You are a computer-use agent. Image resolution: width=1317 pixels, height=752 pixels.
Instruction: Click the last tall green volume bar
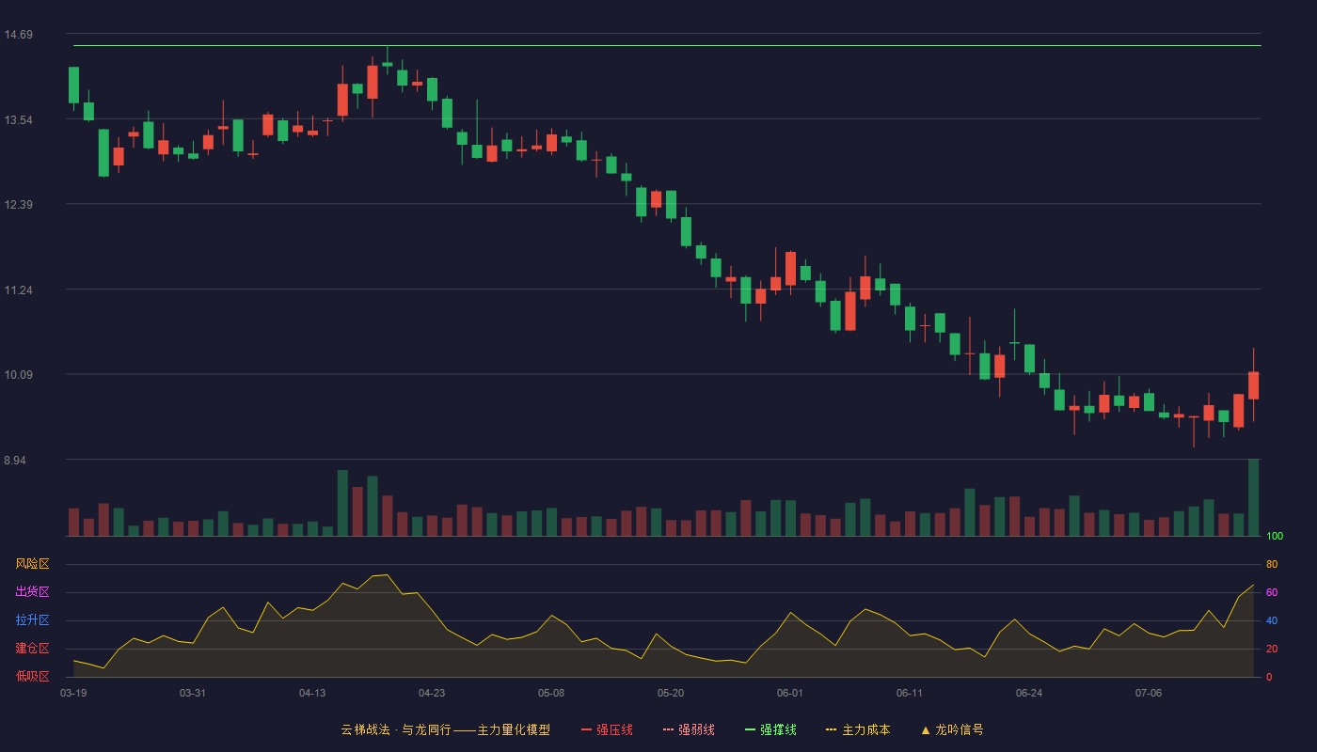[1253, 497]
